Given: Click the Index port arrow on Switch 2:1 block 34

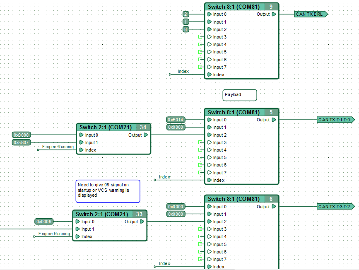Looking at the screenshot, I should [81, 150].
